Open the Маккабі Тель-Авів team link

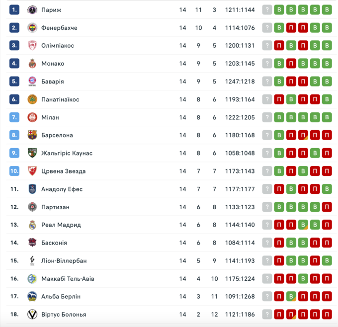point(68,279)
